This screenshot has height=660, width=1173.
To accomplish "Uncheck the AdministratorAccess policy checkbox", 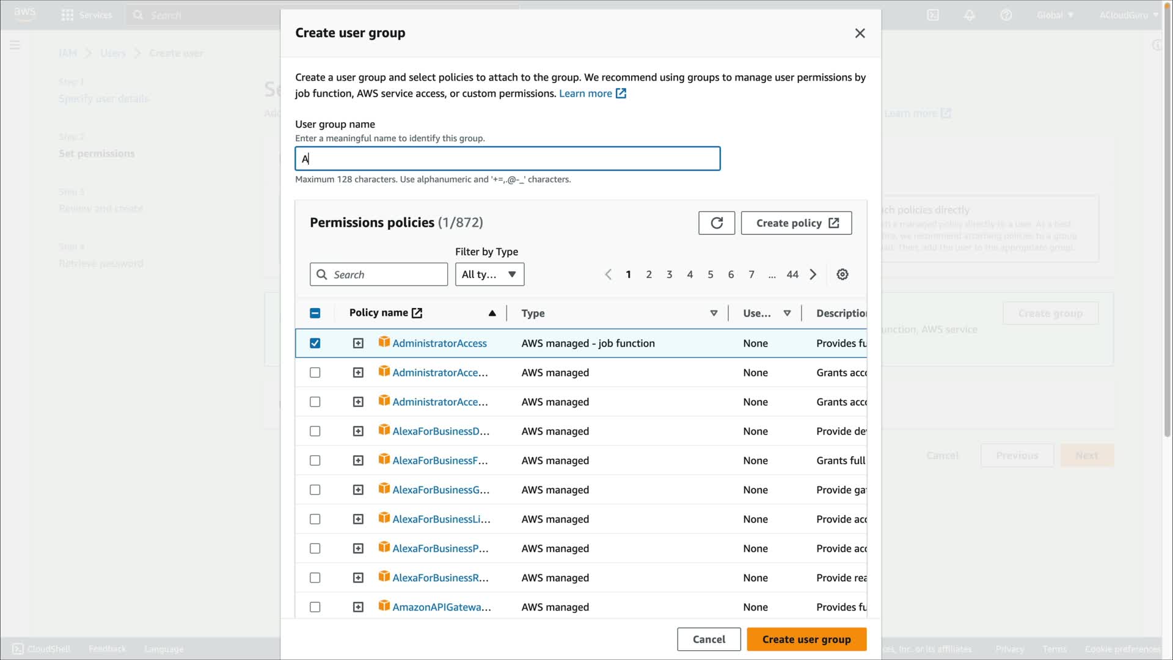I will click(x=315, y=343).
